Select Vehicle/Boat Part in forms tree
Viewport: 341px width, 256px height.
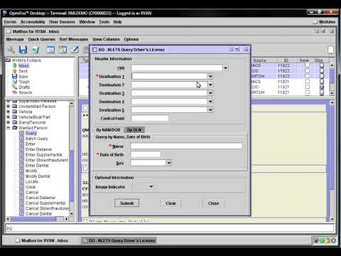(x=35, y=117)
